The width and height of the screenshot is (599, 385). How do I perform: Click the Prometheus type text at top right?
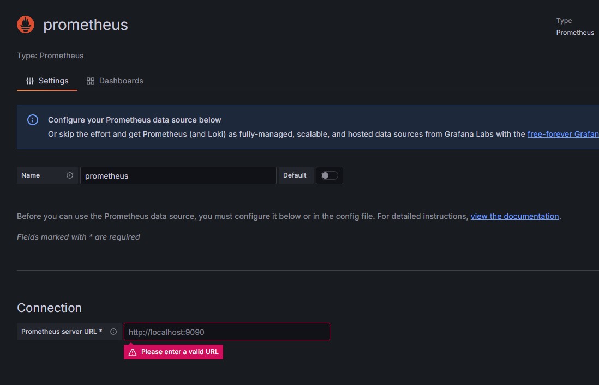pos(574,32)
